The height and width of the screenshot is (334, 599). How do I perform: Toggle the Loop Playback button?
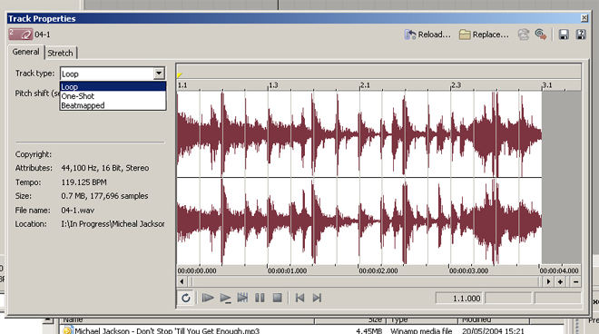[186, 298]
